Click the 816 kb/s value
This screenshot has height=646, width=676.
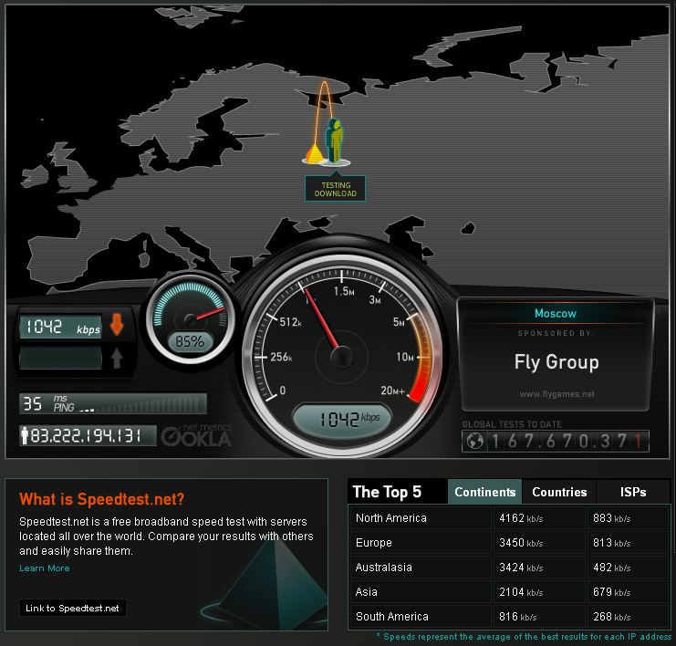(518, 616)
